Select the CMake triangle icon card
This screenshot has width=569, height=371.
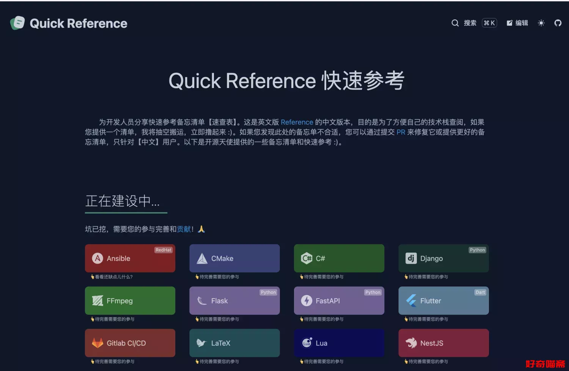[x=234, y=258]
